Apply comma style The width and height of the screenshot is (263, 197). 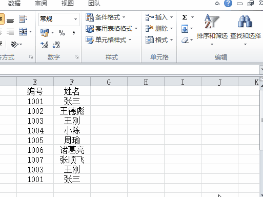[74, 32]
